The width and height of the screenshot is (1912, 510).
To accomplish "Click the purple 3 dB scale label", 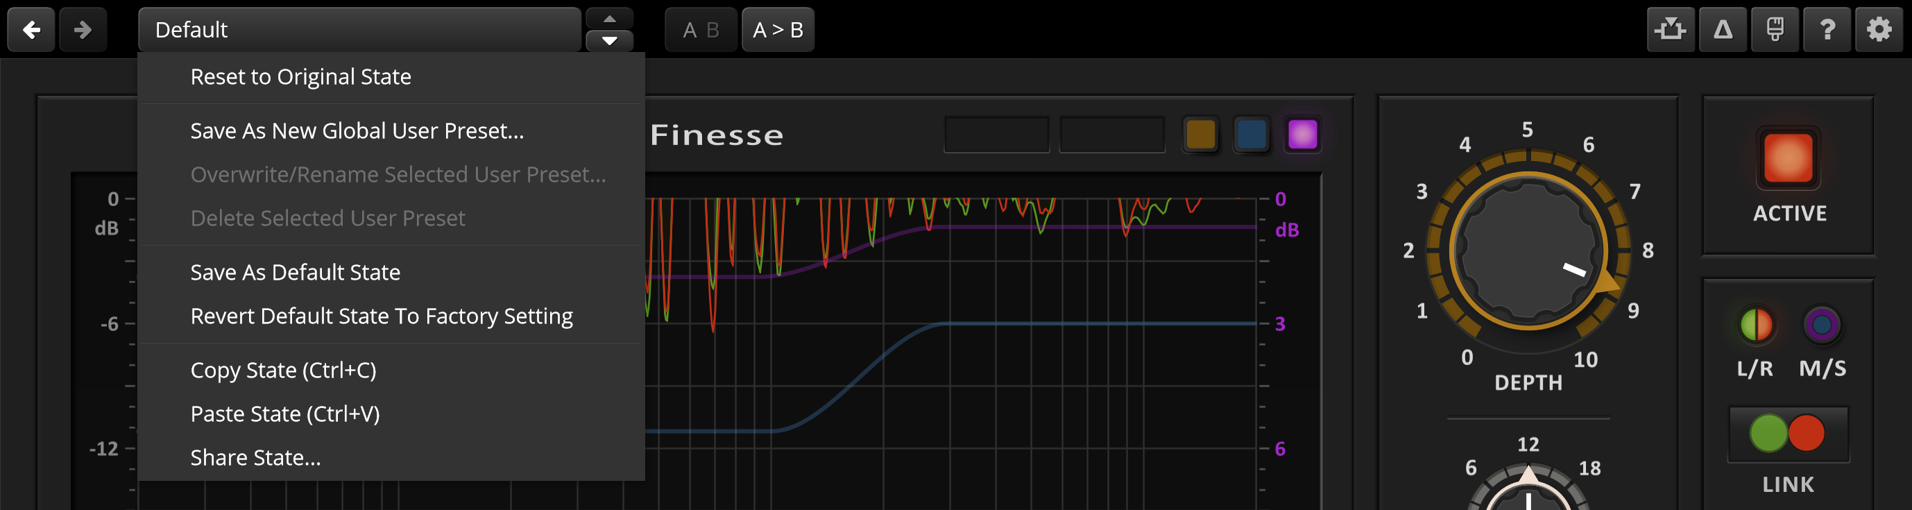I will click(1281, 325).
